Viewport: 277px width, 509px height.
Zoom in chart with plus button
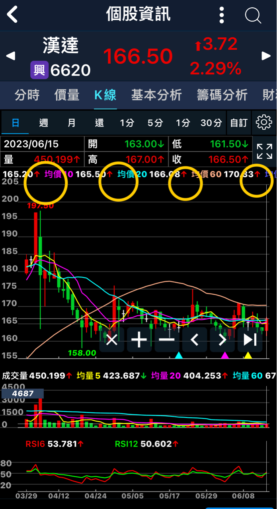click(139, 340)
